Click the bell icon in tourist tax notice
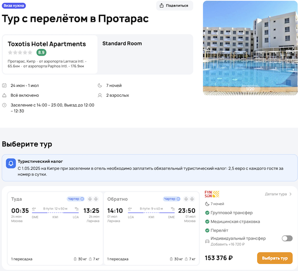This screenshot has width=298, height=271. tap(10, 163)
